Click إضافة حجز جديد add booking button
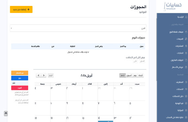The height and width of the screenshot is (122, 188). pyautogui.click(x=21, y=9)
